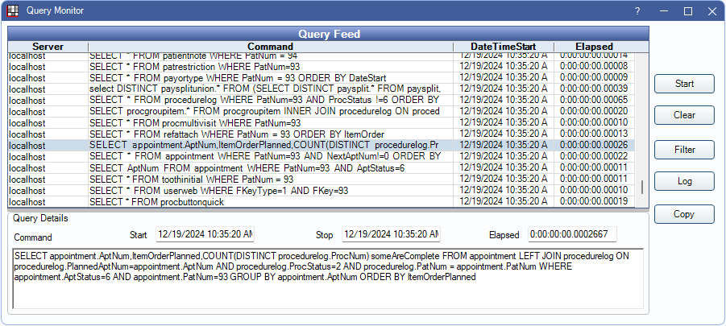Click the Elapsed time text field
726x326 pixels.
click(x=572, y=234)
